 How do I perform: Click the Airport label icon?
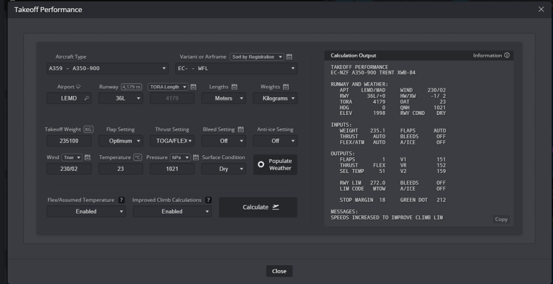[x=79, y=87]
